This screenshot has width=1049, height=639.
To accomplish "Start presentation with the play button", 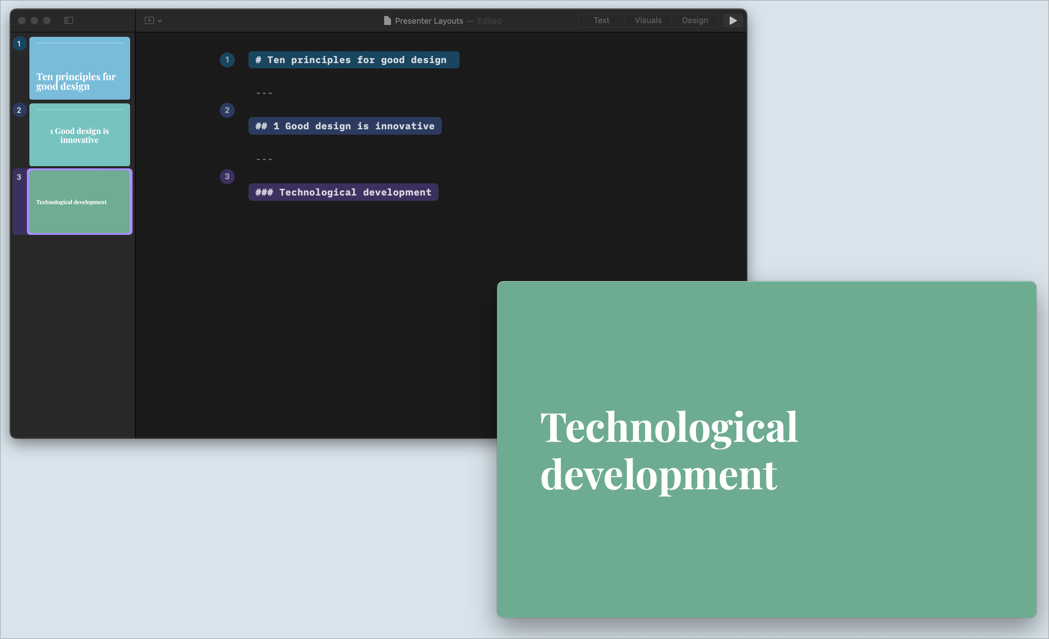I will [733, 20].
